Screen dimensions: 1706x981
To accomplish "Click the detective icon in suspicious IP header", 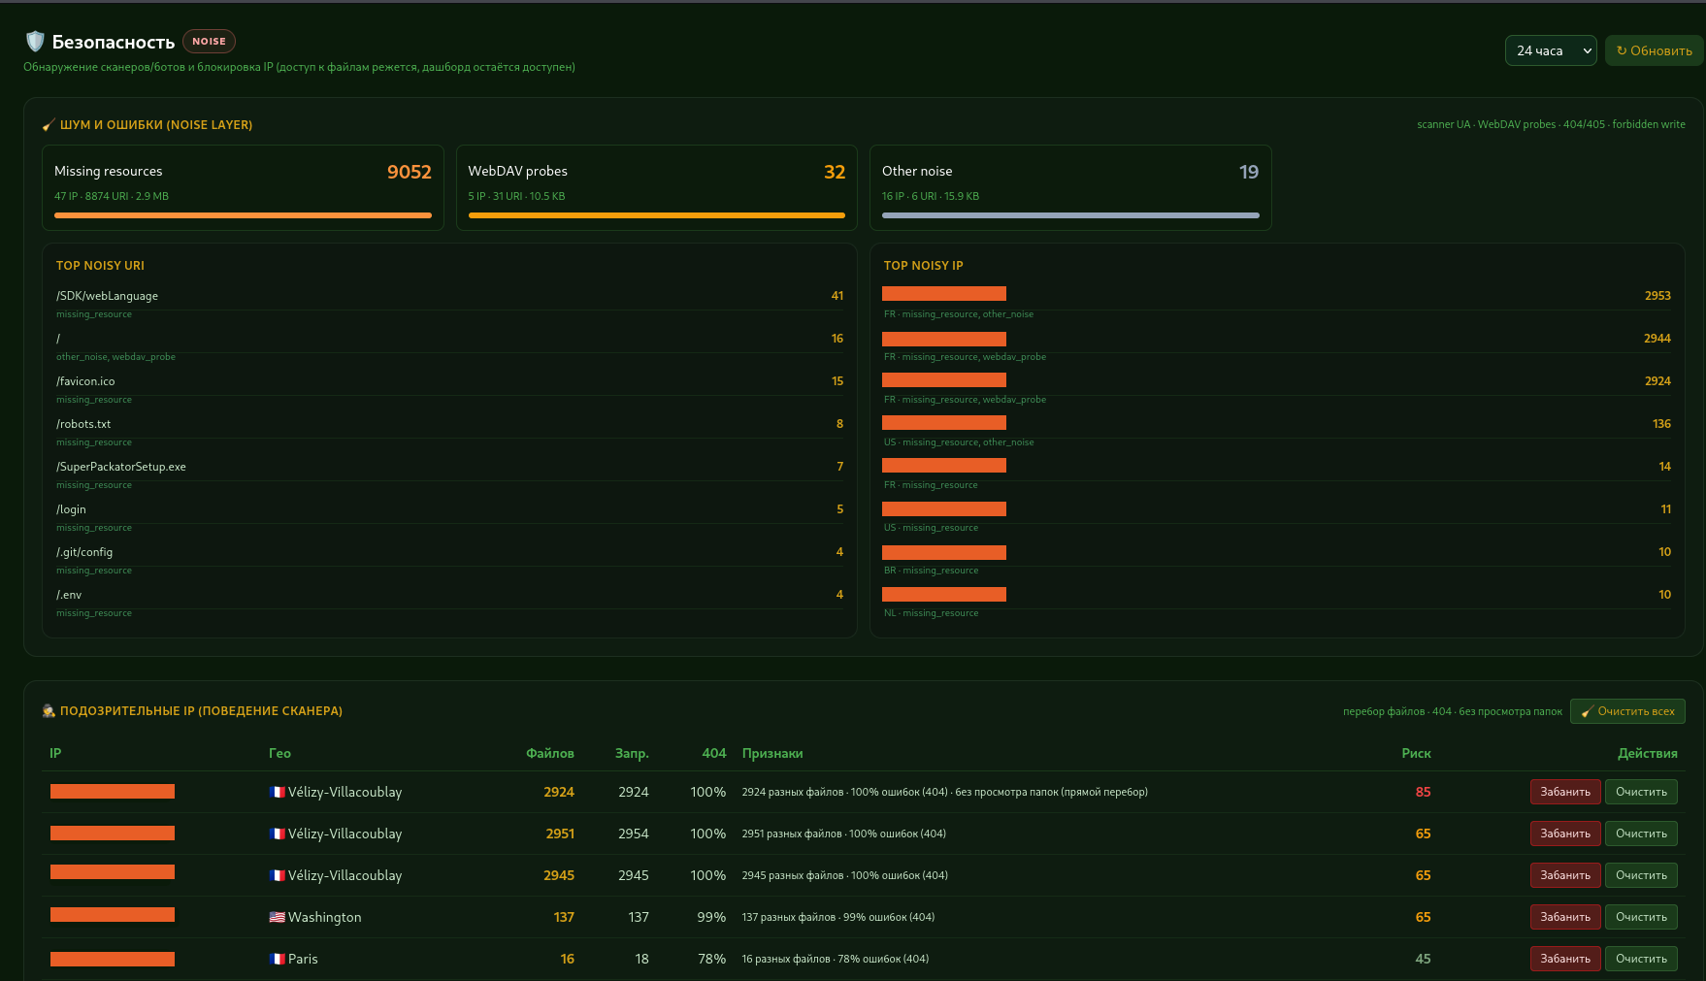I will click(x=49, y=711).
